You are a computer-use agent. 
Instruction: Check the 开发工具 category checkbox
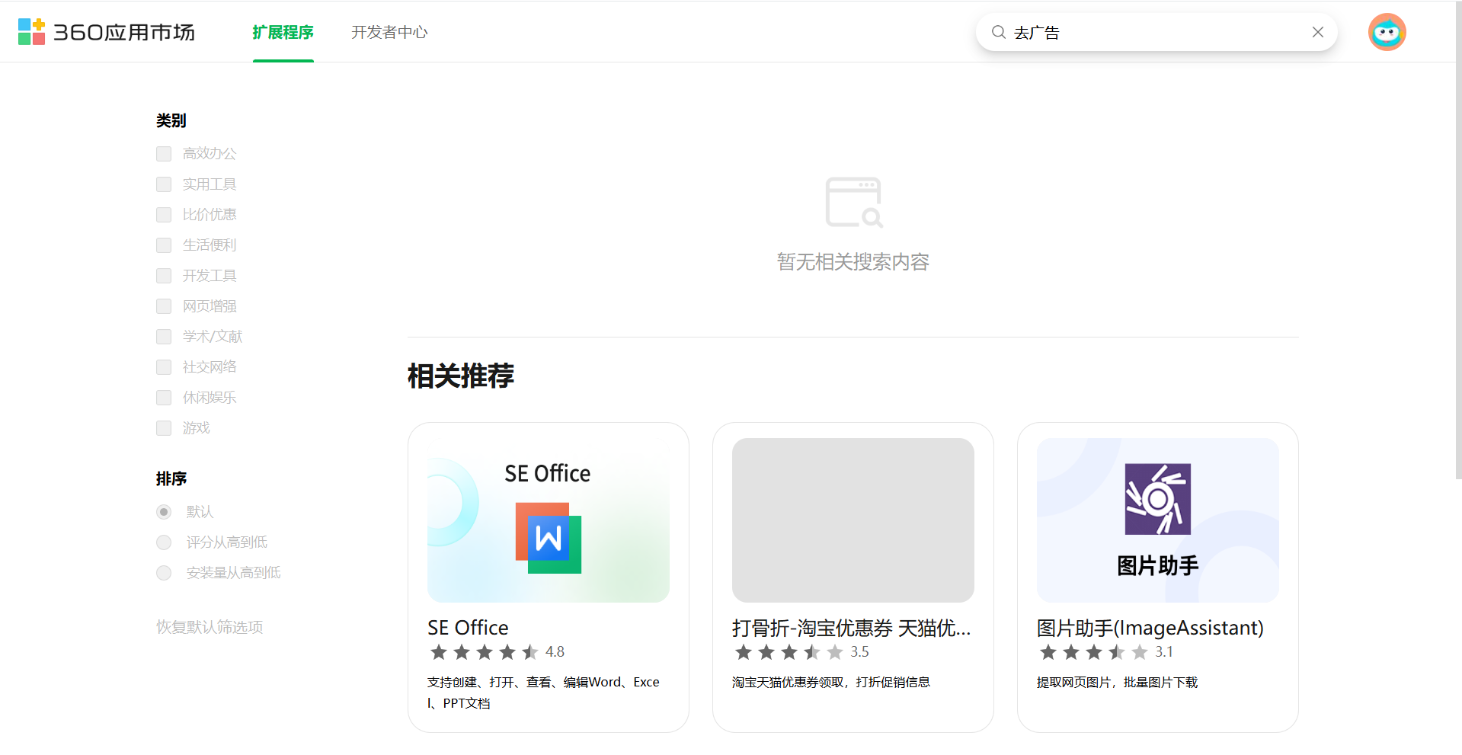[x=164, y=276]
